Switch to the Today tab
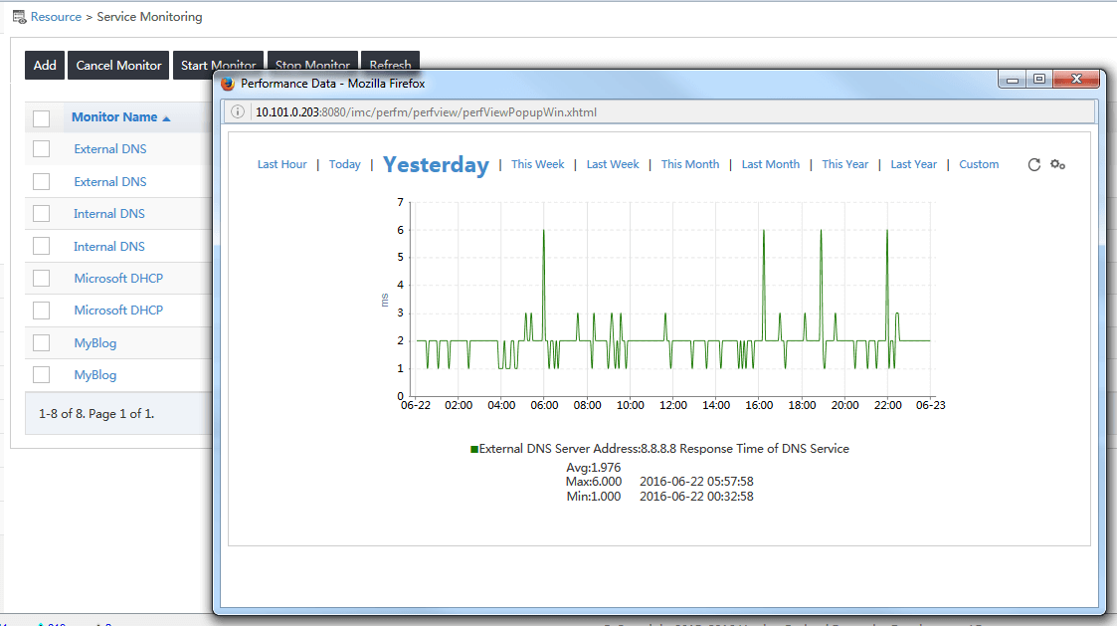Image resolution: width=1117 pixels, height=626 pixels. 344,164
